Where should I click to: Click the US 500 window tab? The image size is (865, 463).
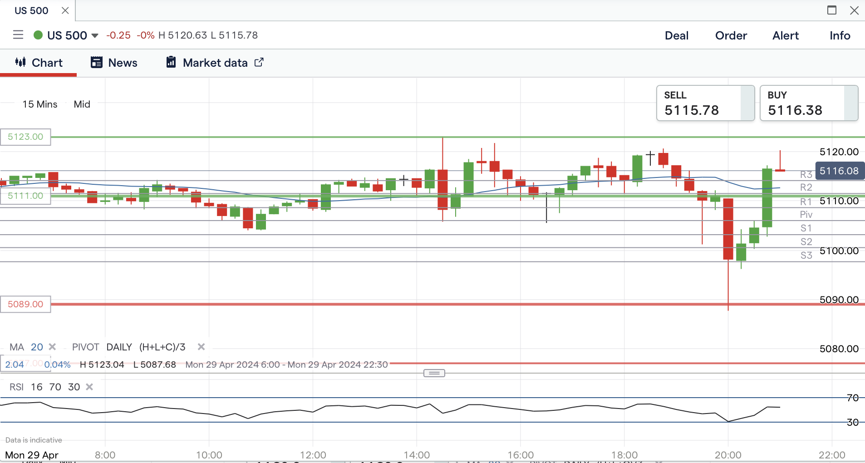click(x=31, y=10)
